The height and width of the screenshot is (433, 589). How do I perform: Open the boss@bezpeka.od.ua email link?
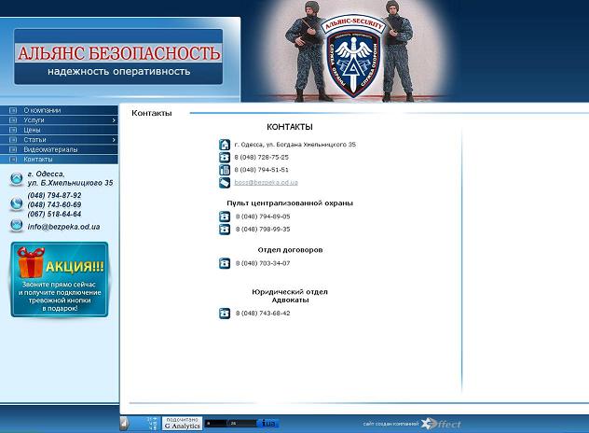pyautogui.click(x=266, y=183)
